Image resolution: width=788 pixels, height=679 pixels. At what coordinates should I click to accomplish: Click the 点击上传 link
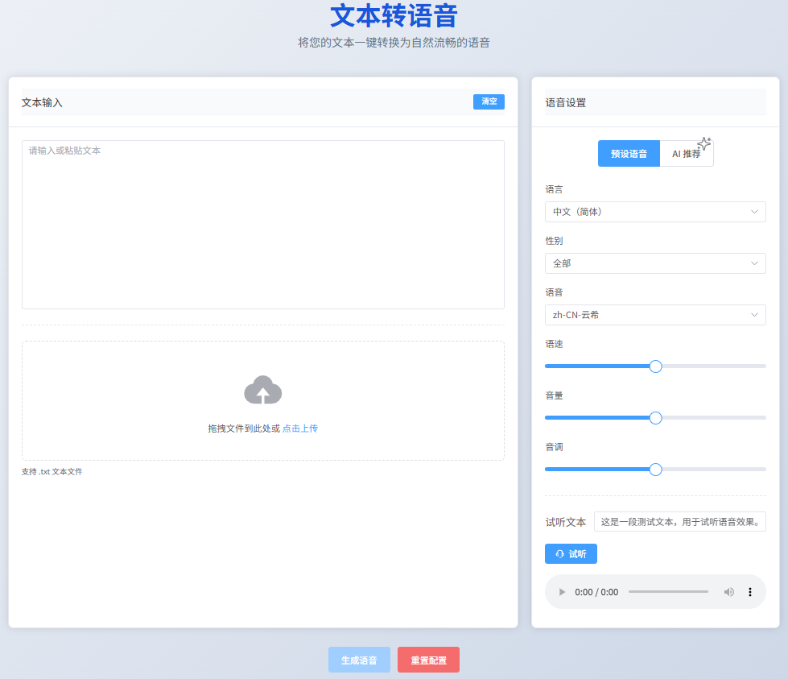pyautogui.click(x=299, y=429)
